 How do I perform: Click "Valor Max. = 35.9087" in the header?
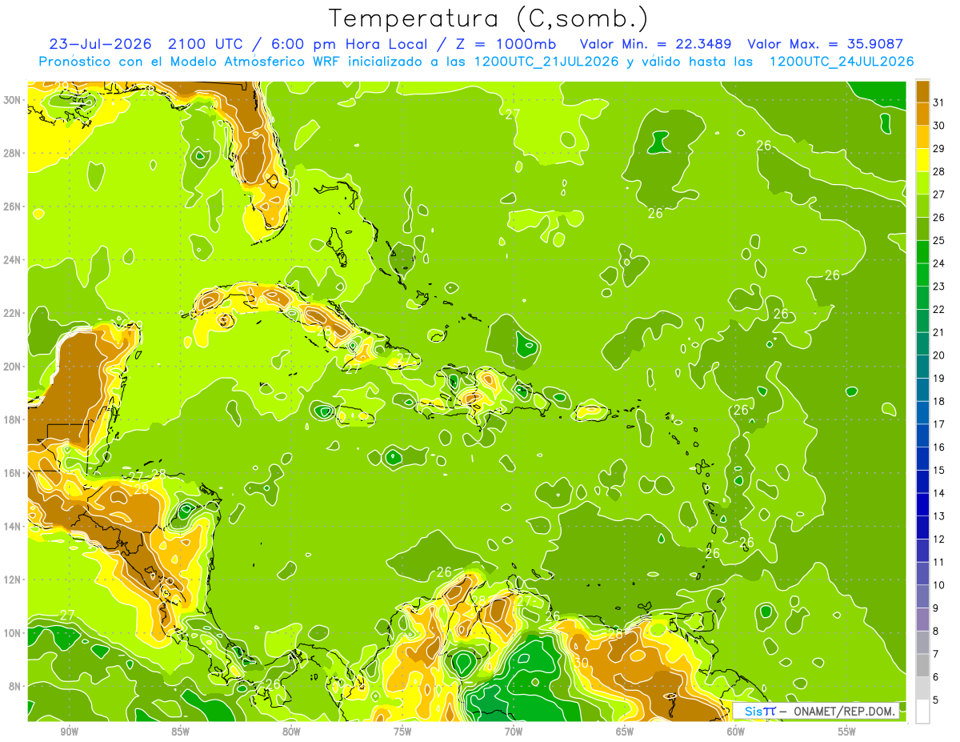click(826, 44)
